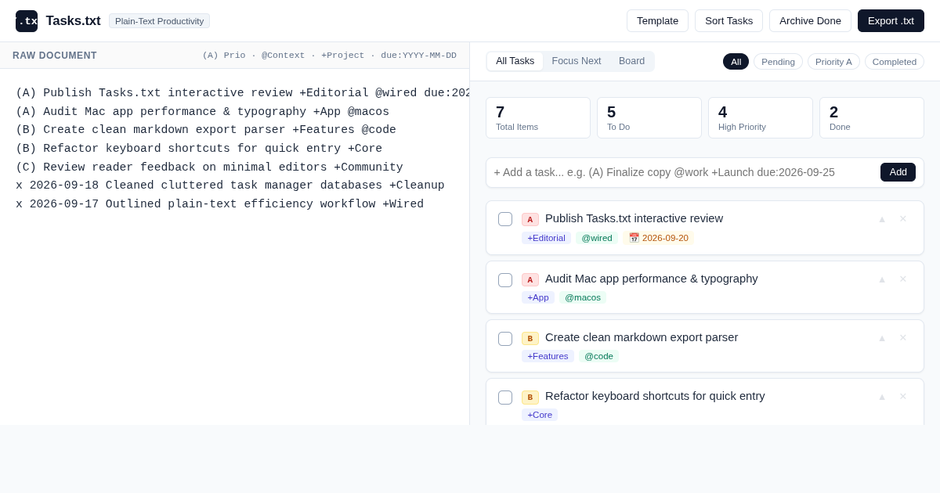Viewport: 940px width, 493px height.
Task: Click raw line '(B) Refactor keyboard shortcuts for quick entry +Core'
Action: (x=199, y=149)
